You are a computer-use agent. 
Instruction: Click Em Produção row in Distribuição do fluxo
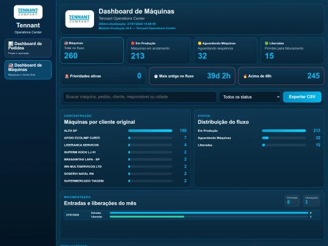[259, 131]
